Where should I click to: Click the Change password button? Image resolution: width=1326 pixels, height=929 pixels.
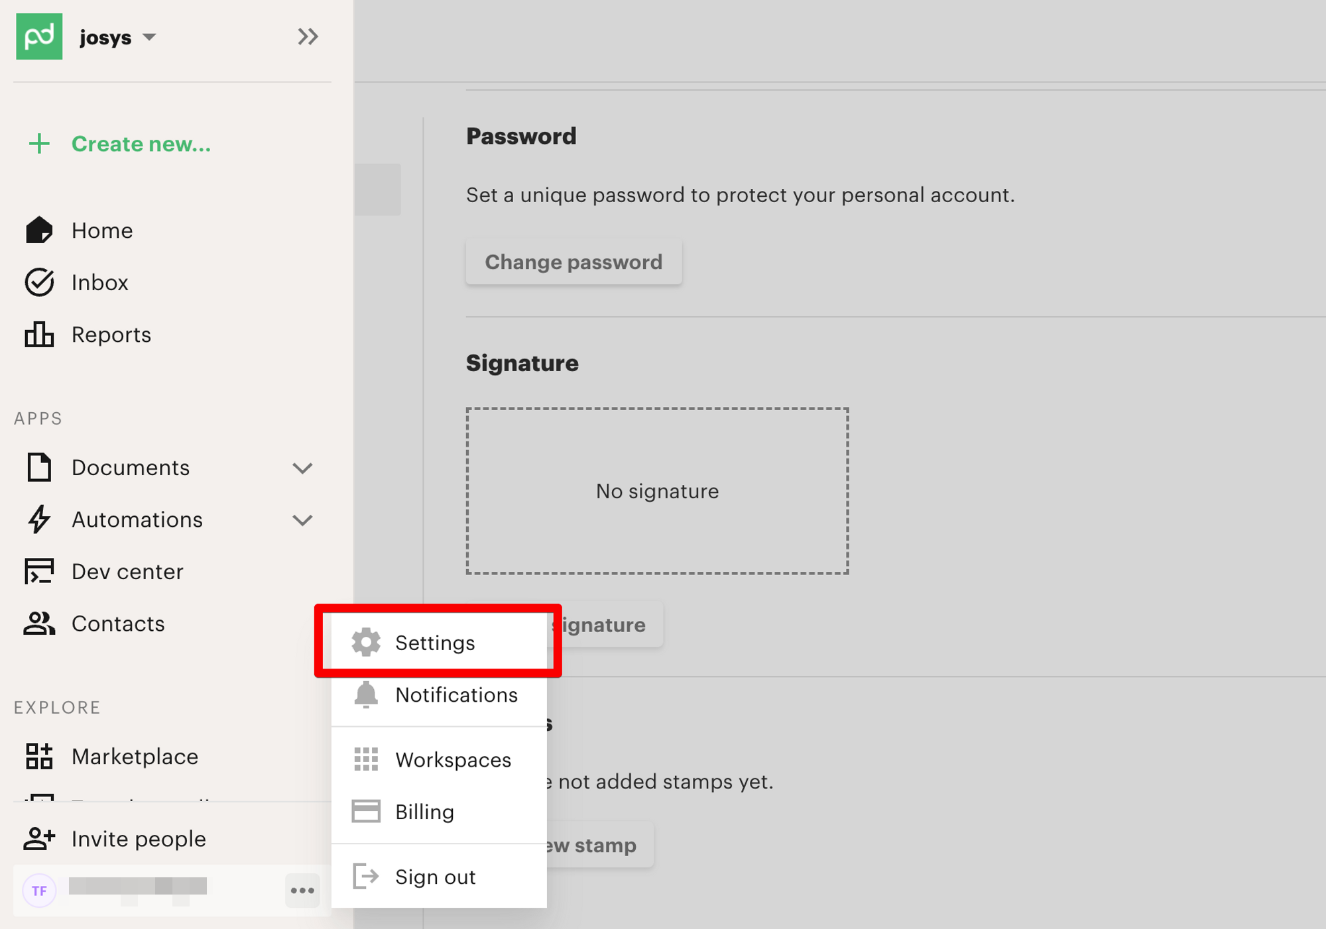coord(573,262)
